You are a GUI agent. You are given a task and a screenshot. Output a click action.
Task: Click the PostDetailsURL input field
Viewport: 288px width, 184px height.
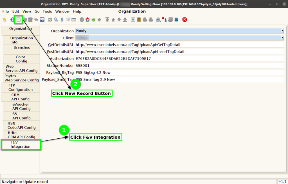179,52
